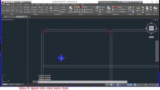This screenshot has width=160, height=90.
Task: Open the Output ribbon tab
Action: tap(44, 4)
